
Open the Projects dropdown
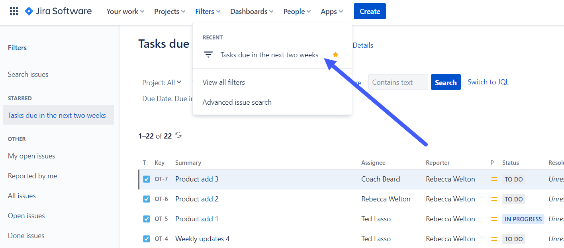170,12
